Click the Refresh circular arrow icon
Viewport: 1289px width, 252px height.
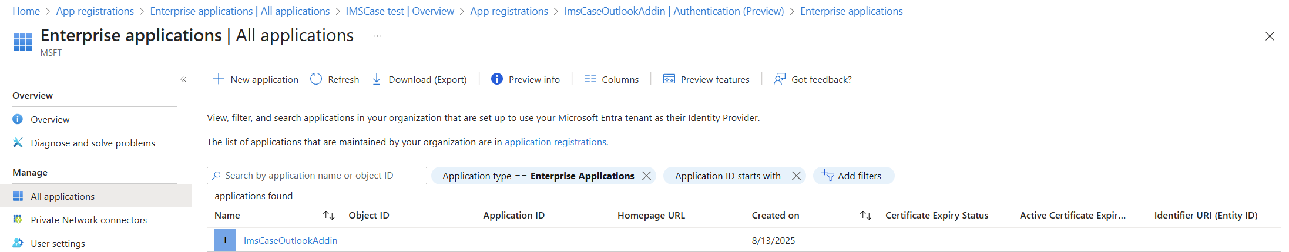(316, 79)
